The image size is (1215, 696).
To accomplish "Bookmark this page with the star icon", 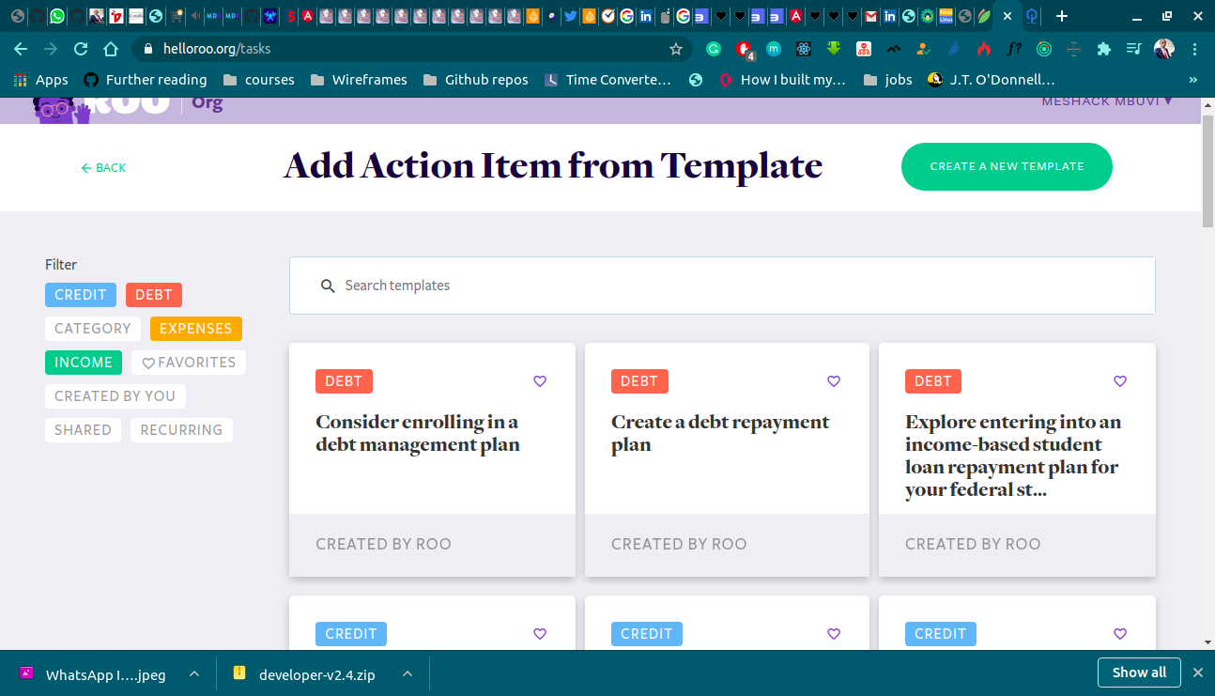I will (675, 49).
